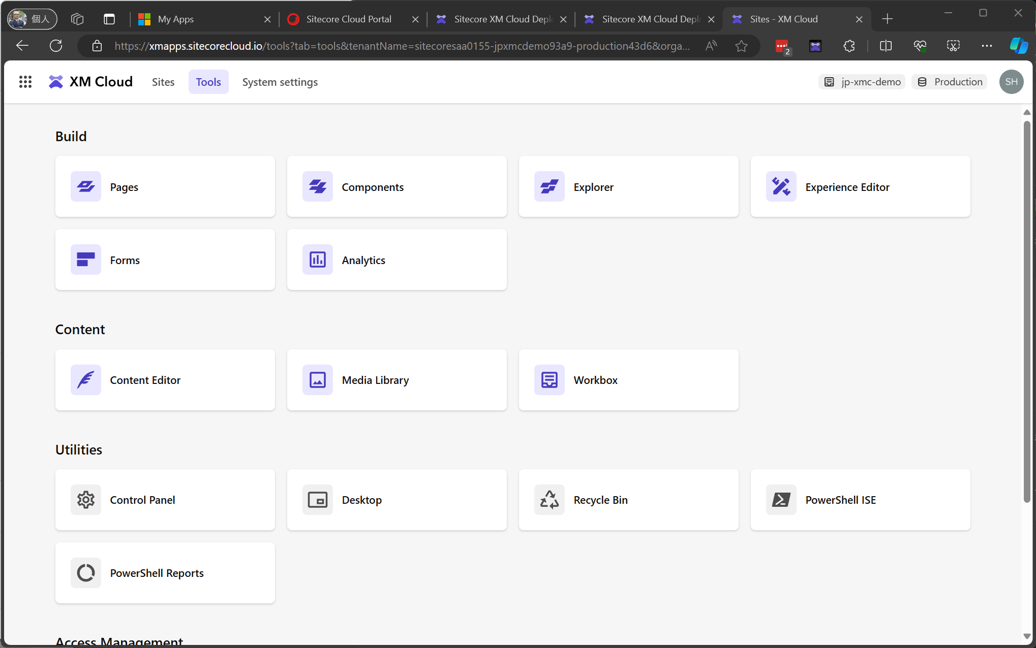Click the PowerShell ISE label
Viewport: 1036px width, 648px height.
click(x=841, y=500)
